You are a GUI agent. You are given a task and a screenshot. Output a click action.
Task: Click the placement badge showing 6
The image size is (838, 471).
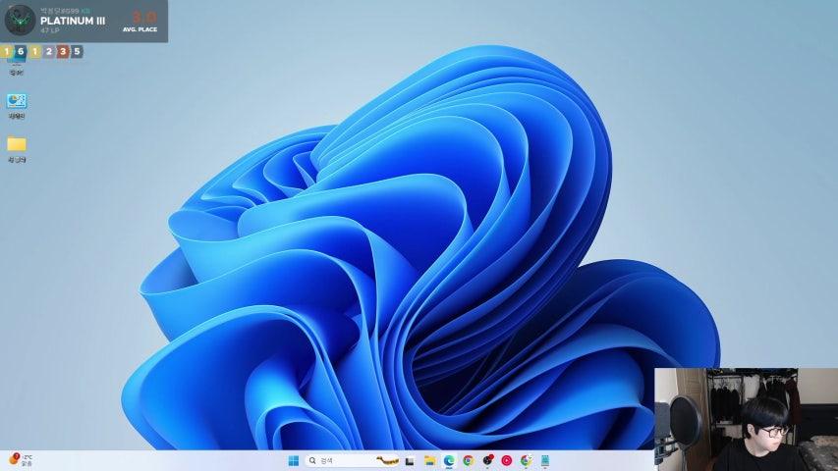(x=21, y=51)
